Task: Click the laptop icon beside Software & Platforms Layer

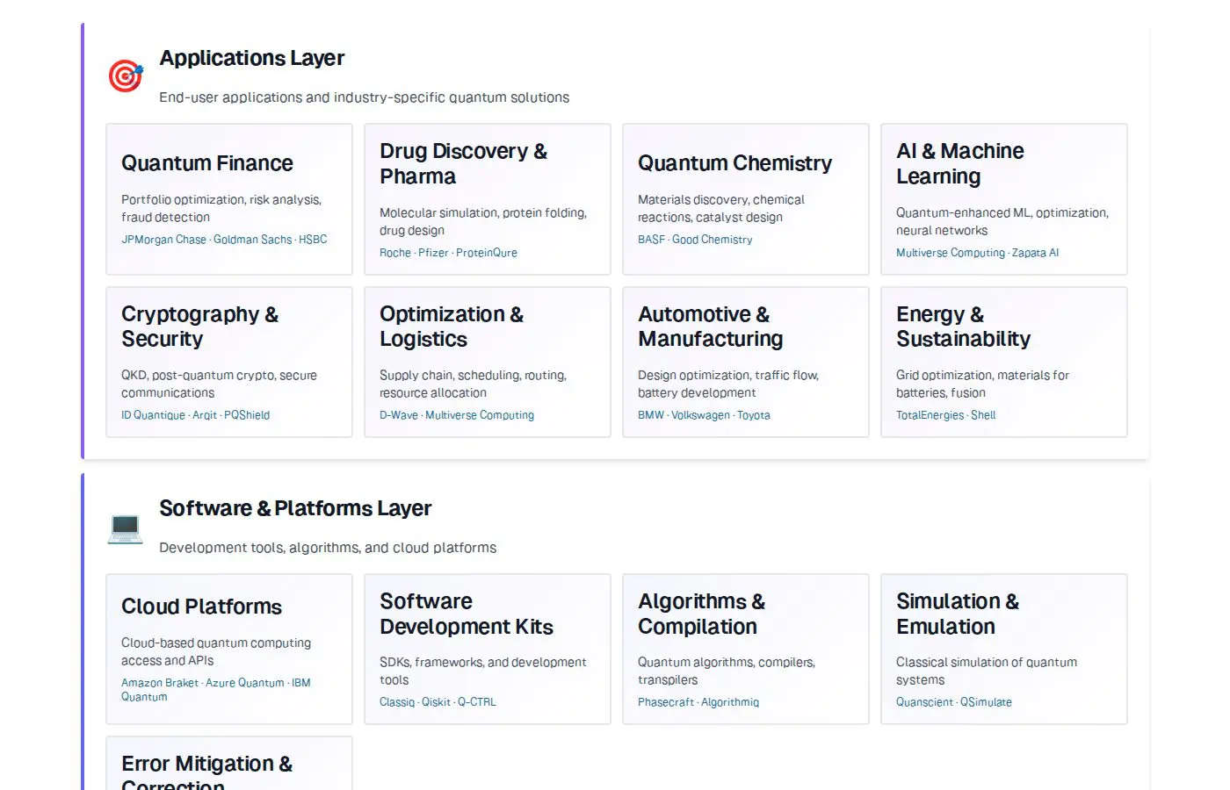Action: point(126,527)
